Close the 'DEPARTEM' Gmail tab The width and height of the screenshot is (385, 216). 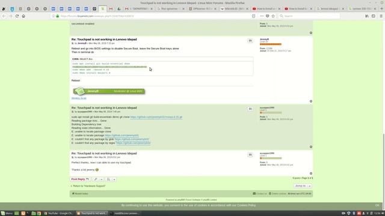pos(152,8)
